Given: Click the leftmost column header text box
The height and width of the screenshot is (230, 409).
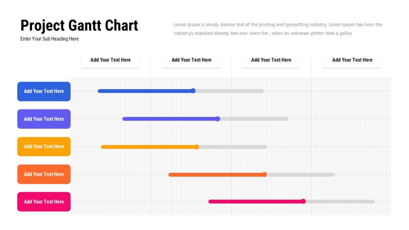Looking at the screenshot, I should click(110, 60).
